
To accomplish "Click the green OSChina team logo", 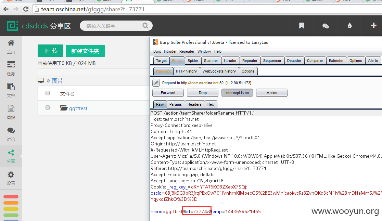I will (12, 26).
